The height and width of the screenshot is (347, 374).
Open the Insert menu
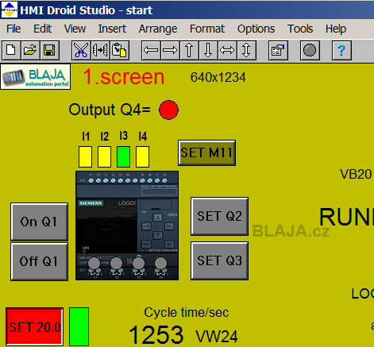click(112, 29)
